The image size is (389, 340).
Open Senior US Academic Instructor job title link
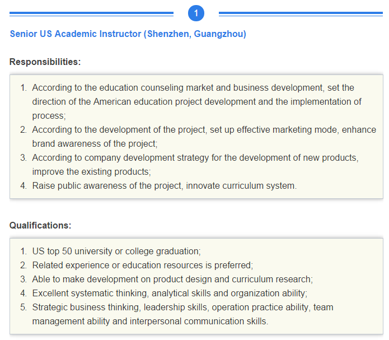[x=128, y=34]
